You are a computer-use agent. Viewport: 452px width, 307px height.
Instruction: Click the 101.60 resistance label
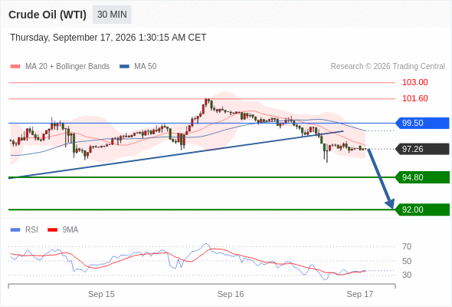click(414, 98)
